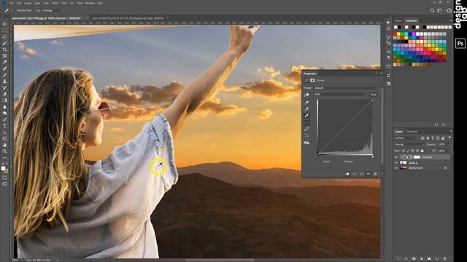This screenshot has width=467, height=262.
Task: Select the Eraser tool
Action: 4,94
